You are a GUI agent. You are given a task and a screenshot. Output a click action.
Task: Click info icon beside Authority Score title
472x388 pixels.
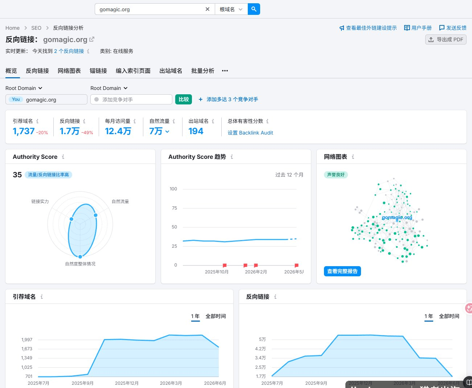[63, 157]
